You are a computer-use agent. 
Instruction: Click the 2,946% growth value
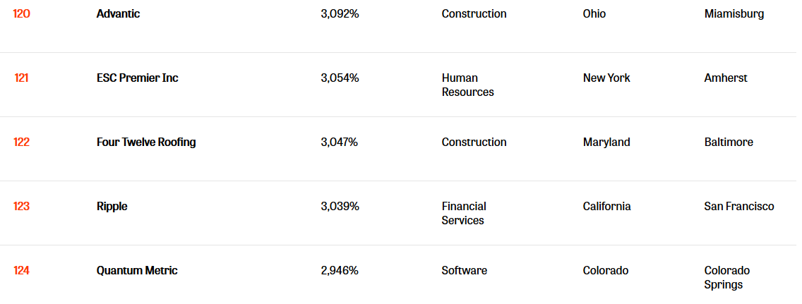340,270
